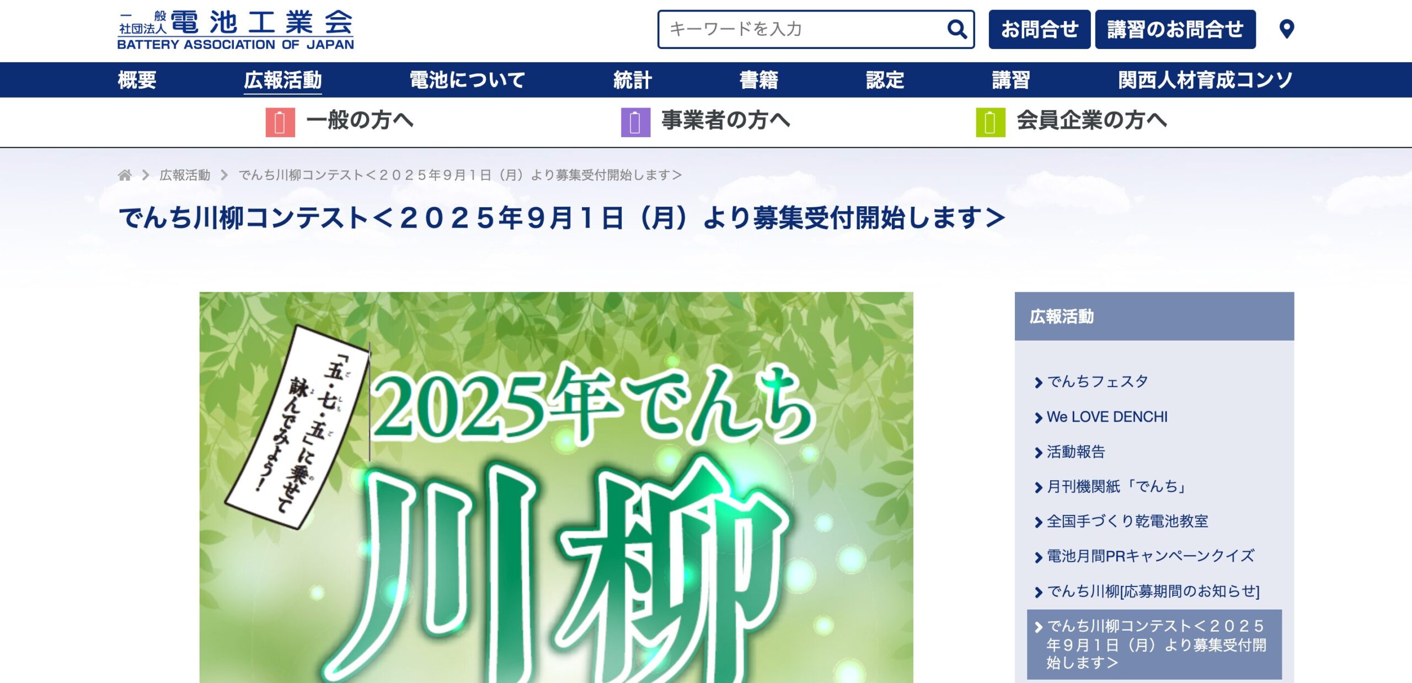Open the 概要 navigation menu
The image size is (1412, 683).
point(137,80)
